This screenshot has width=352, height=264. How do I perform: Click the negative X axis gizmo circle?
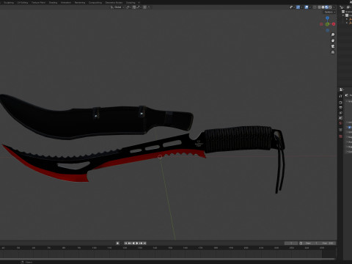tap(321, 24)
